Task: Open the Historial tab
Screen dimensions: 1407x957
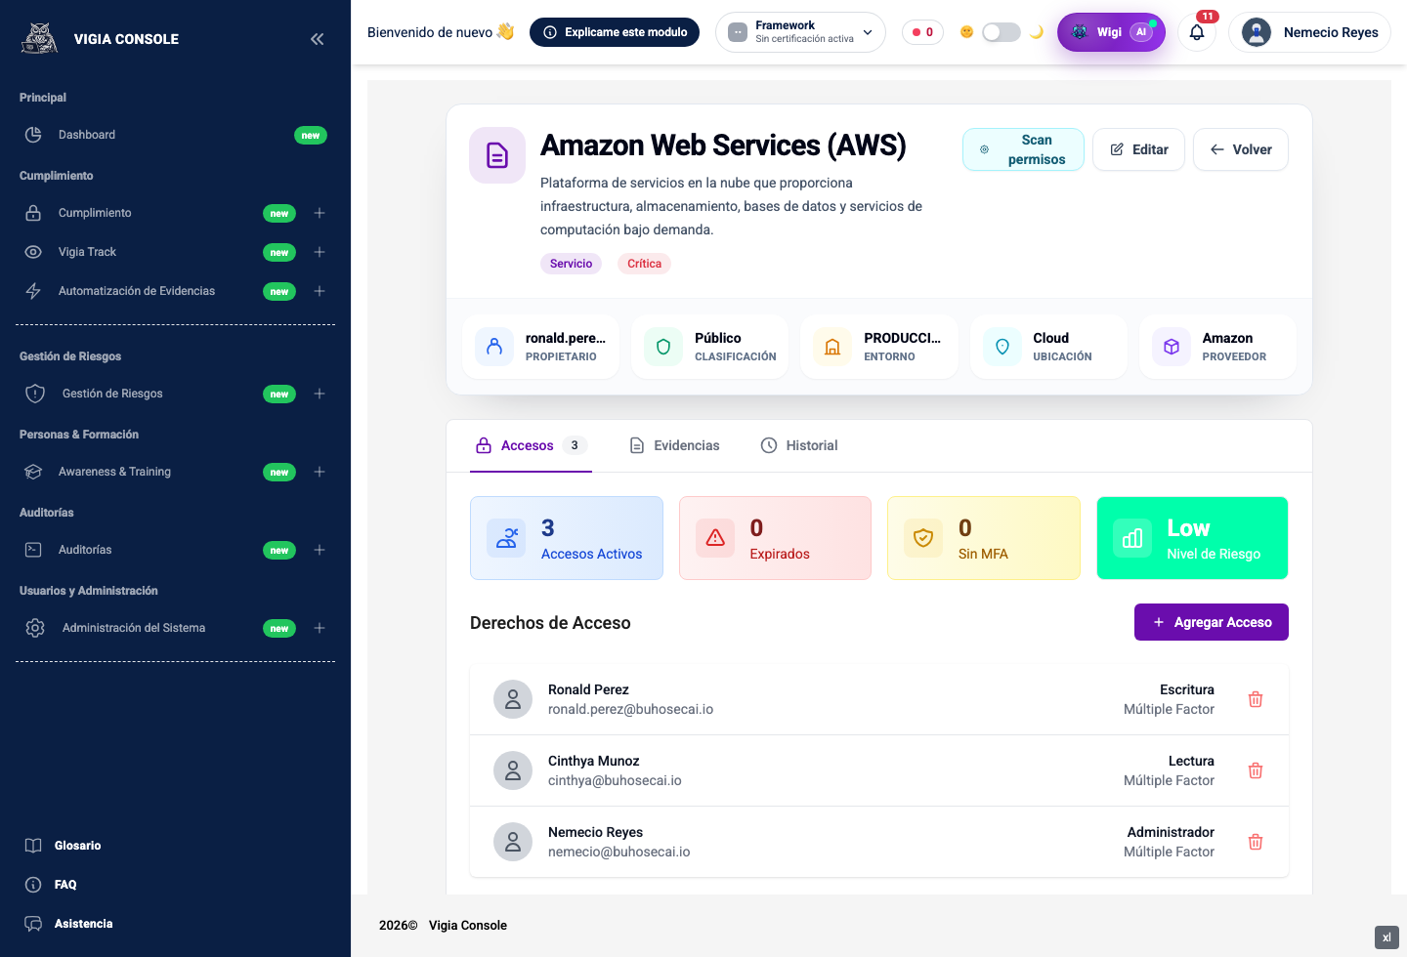Action: click(x=799, y=445)
